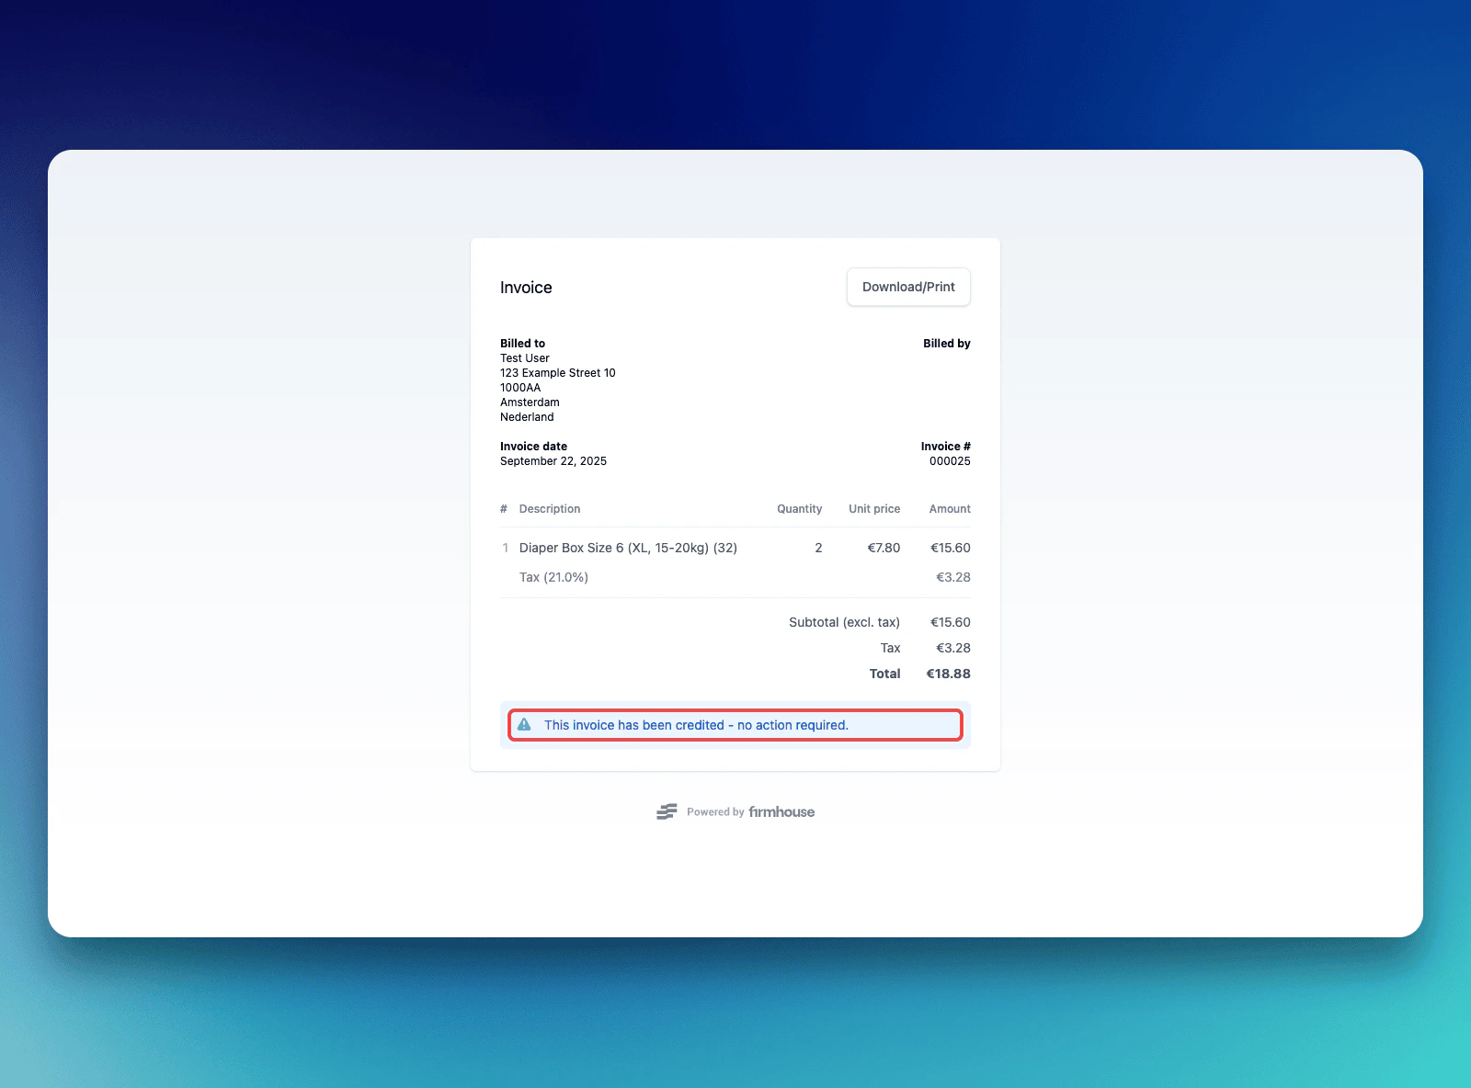The height and width of the screenshot is (1088, 1471).
Task: Click the Subtotal (excl. tax) label
Action: pyautogui.click(x=843, y=622)
